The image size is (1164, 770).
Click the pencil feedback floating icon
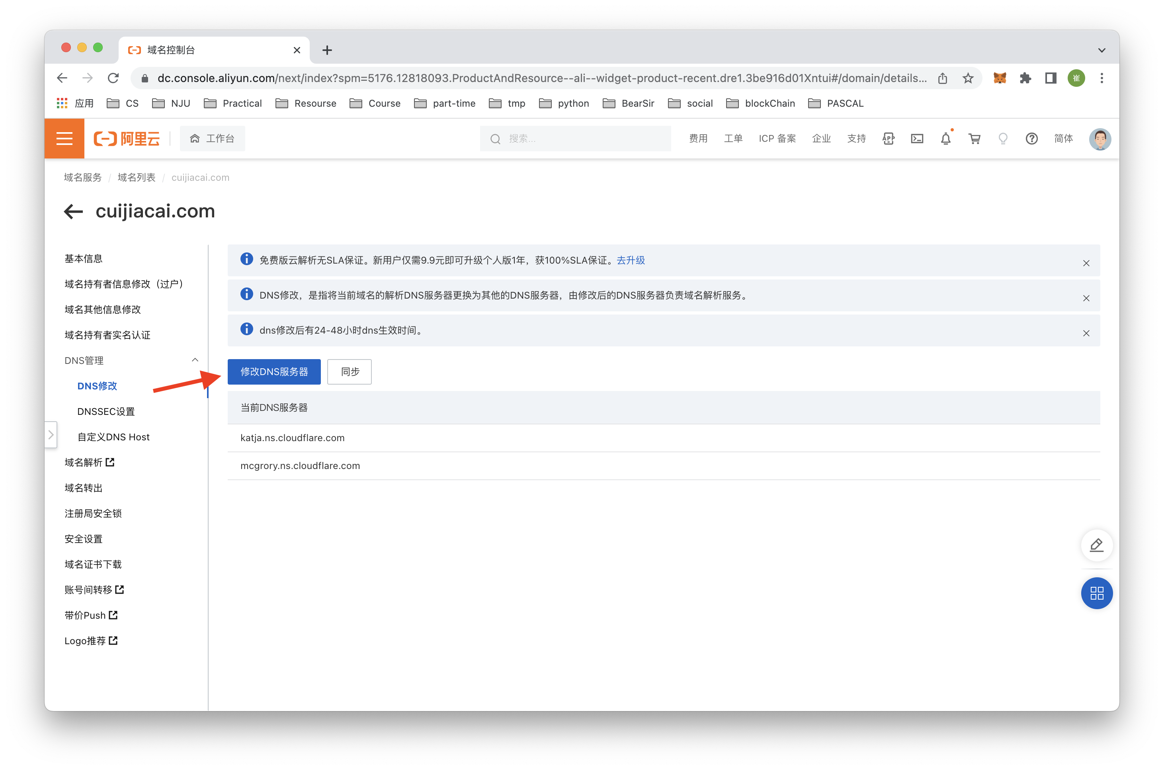pos(1096,545)
